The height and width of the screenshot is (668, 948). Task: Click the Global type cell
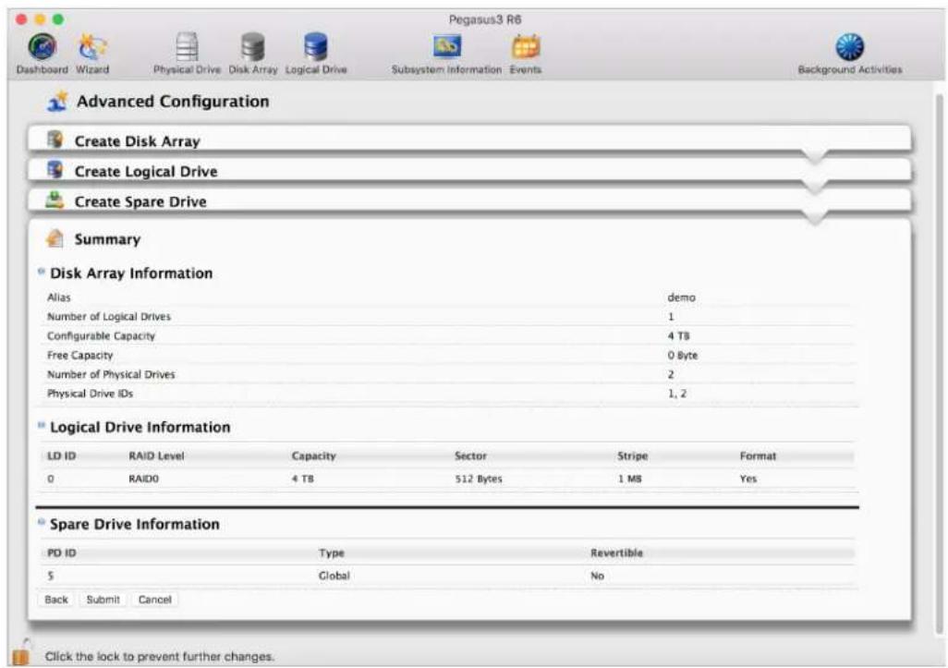(334, 576)
